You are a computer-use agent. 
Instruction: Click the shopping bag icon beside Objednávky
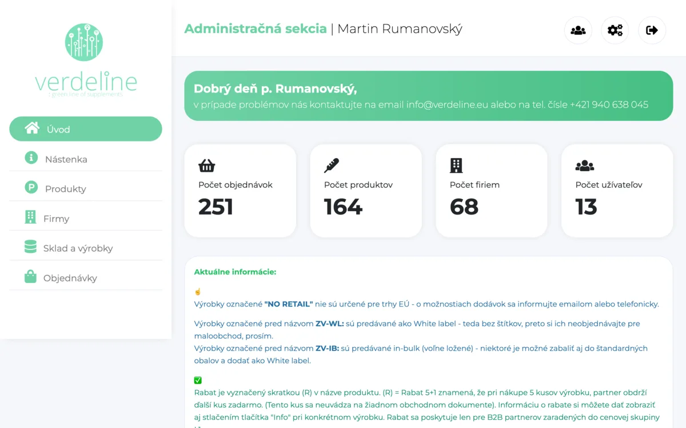point(30,277)
